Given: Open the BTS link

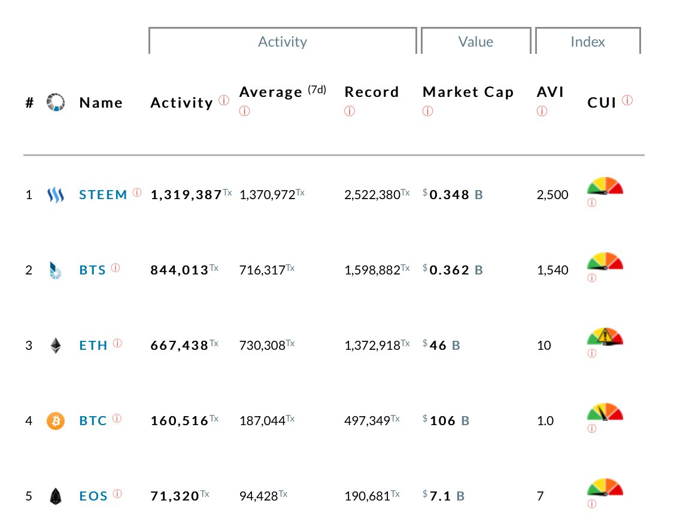Looking at the screenshot, I should click(x=92, y=270).
